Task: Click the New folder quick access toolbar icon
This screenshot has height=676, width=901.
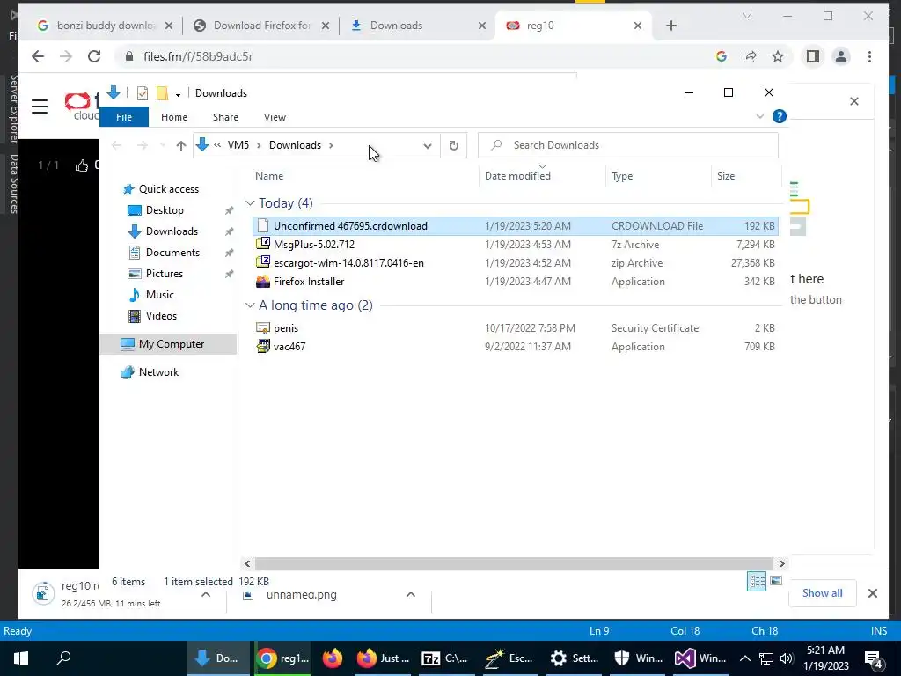Action: point(162,93)
